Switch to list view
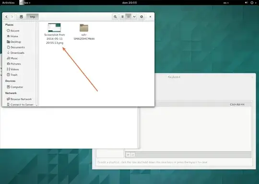The image size is (259, 184). 123,17
